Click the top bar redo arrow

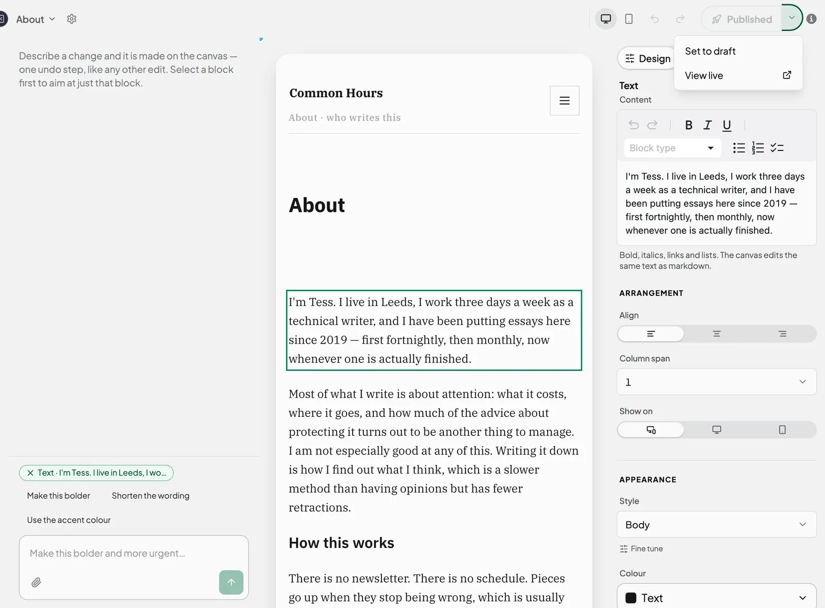pos(680,19)
